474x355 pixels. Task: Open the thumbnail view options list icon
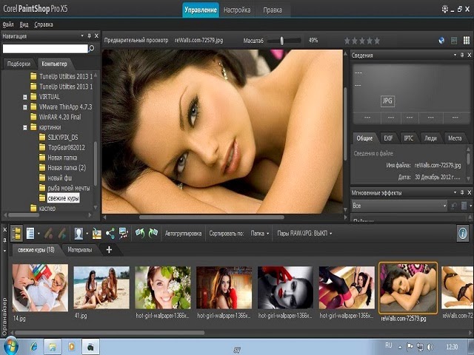point(30,234)
